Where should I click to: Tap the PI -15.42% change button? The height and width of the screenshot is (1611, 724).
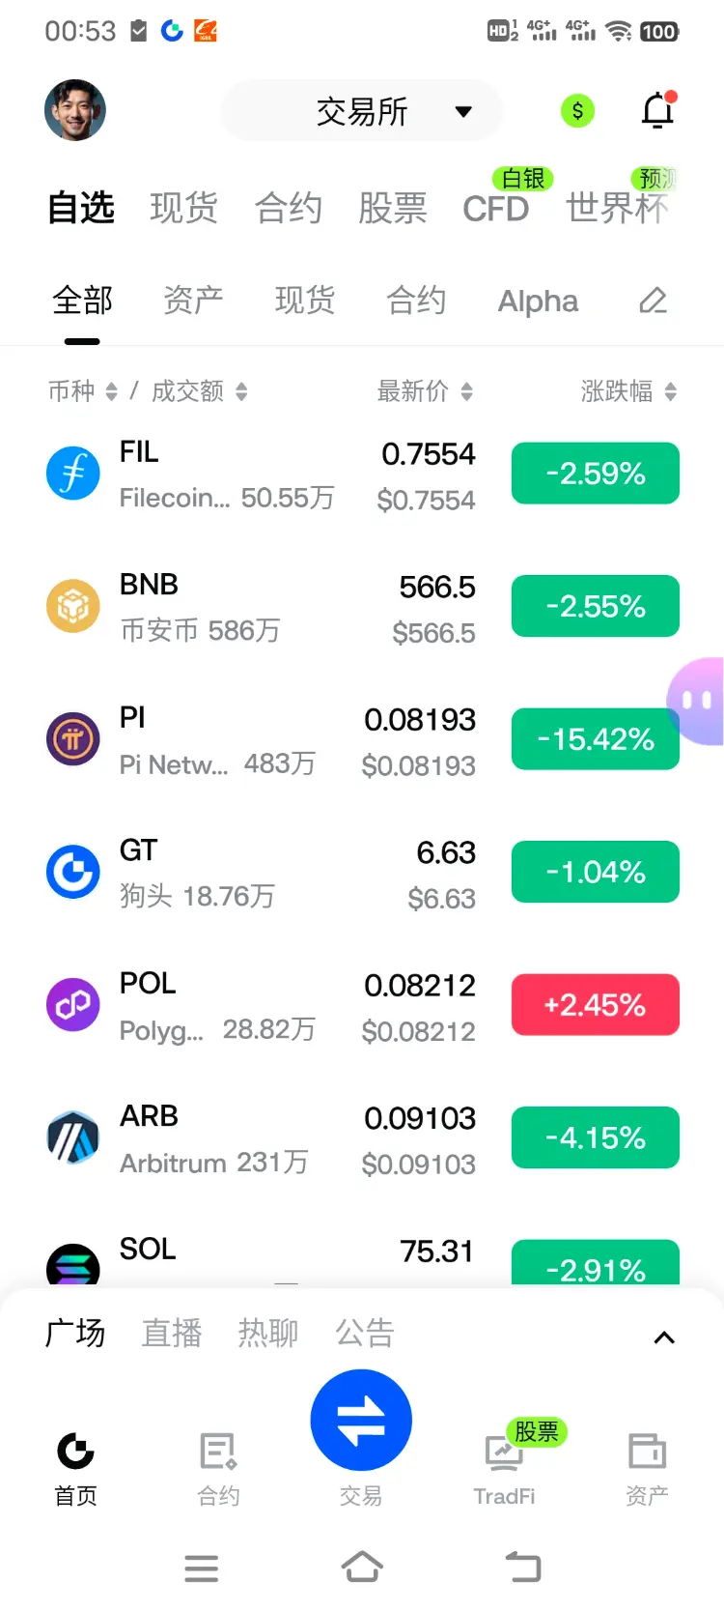pos(596,739)
